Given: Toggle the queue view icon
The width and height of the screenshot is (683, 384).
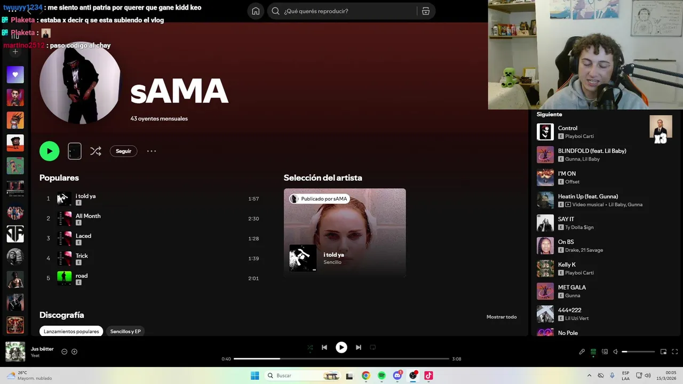Looking at the screenshot, I should 593,351.
